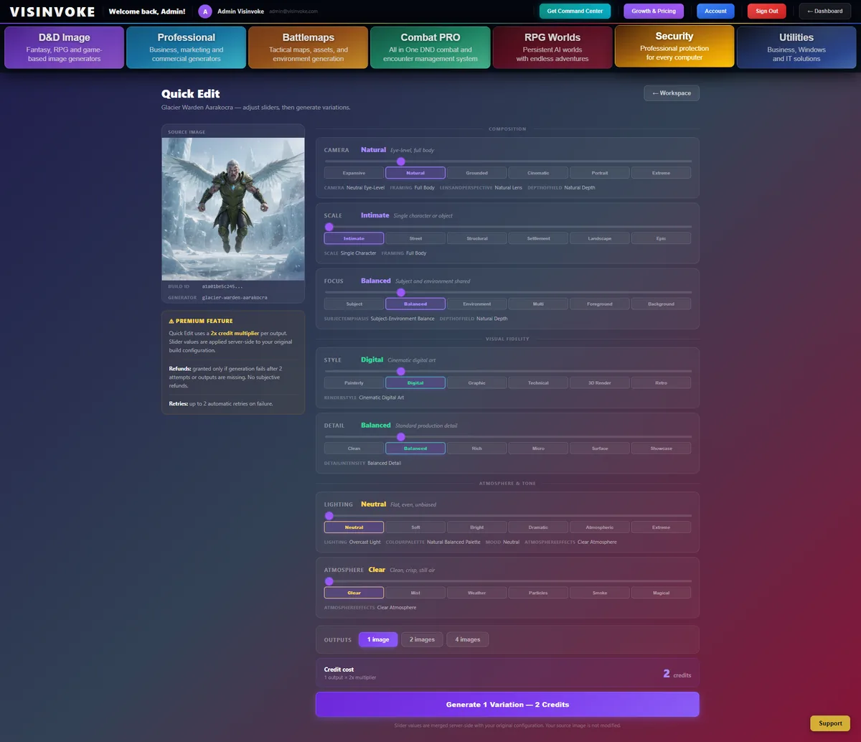Image resolution: width=861 pixels, height=742 pixels.
Task: Select the Atmospheric lighting preset
Action: click(600, 527)
